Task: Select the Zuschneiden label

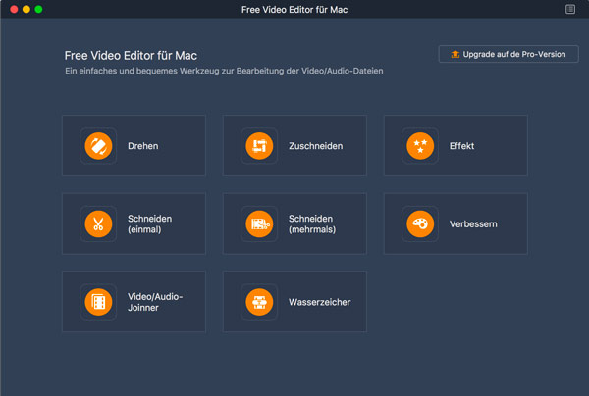Action: pyautogui.click(x=315, y=146)
